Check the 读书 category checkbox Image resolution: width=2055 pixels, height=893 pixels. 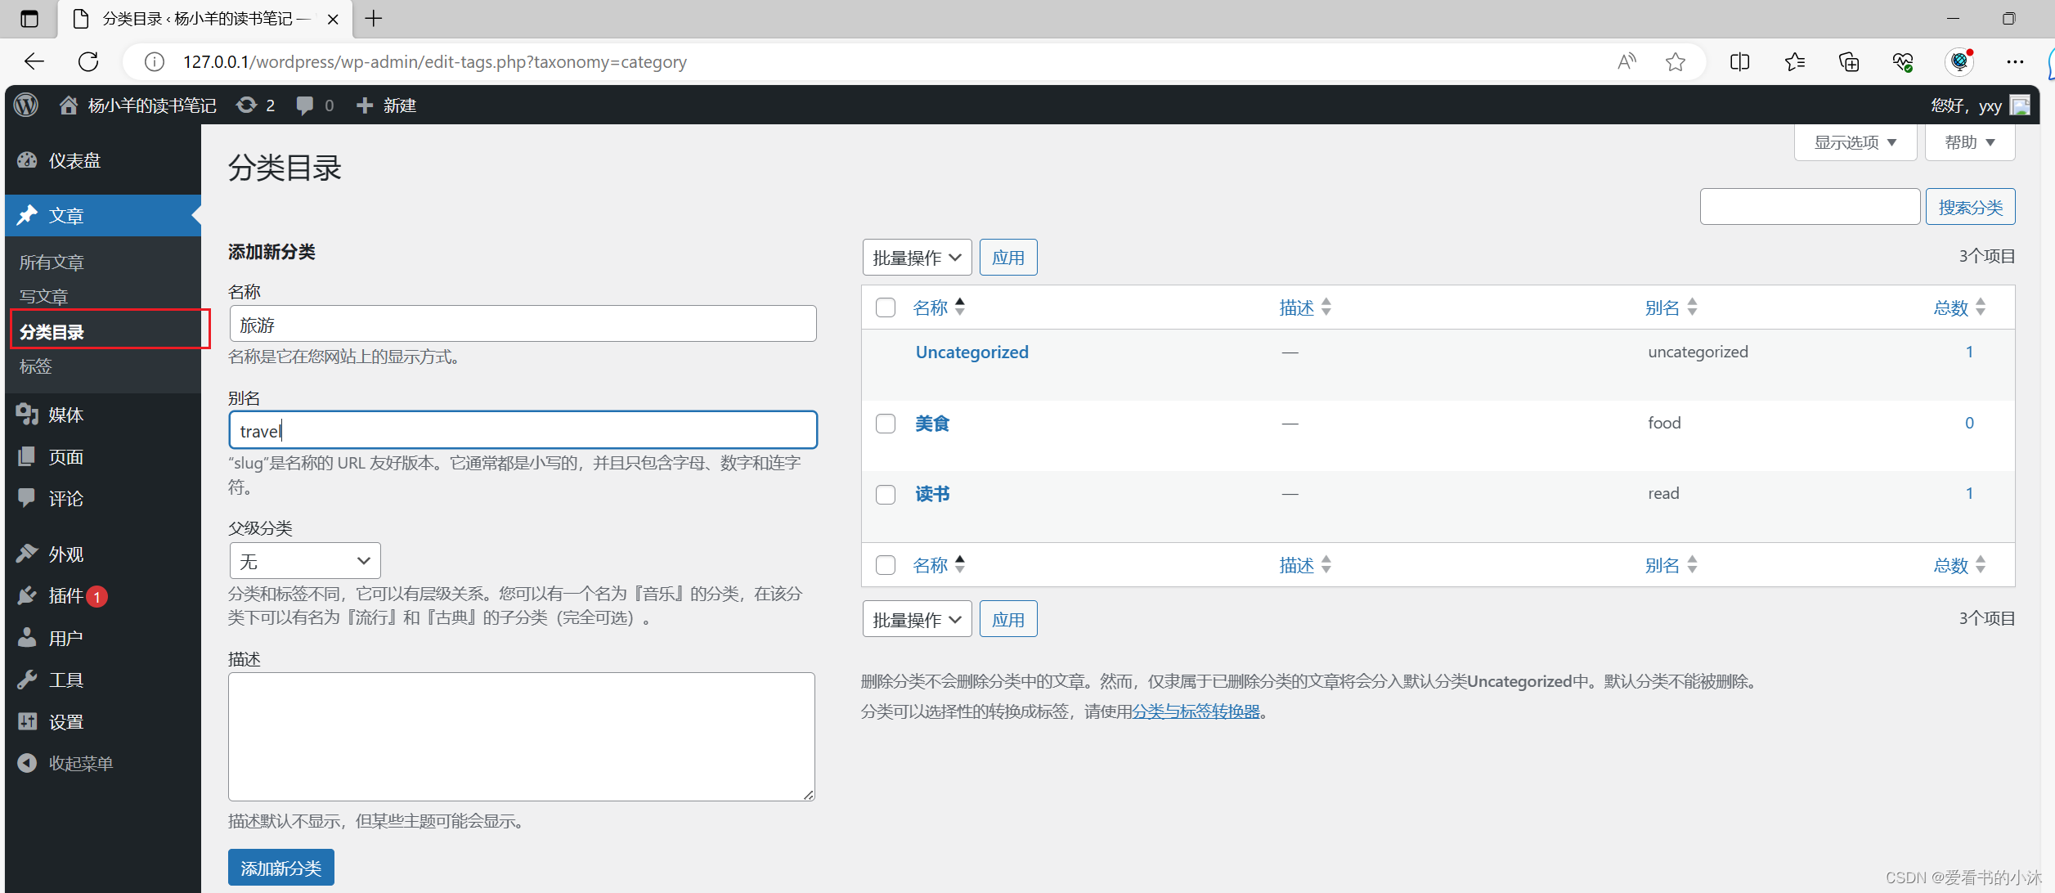click(x=886, y=495)
